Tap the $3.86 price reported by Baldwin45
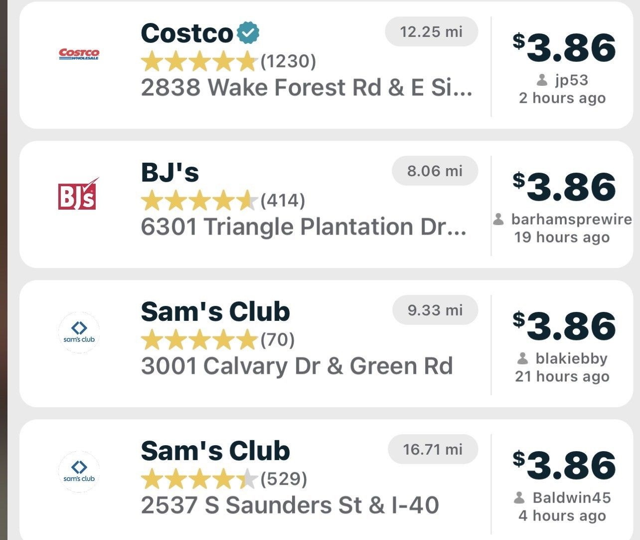This screenshot has width=640, height=540. 565,466
